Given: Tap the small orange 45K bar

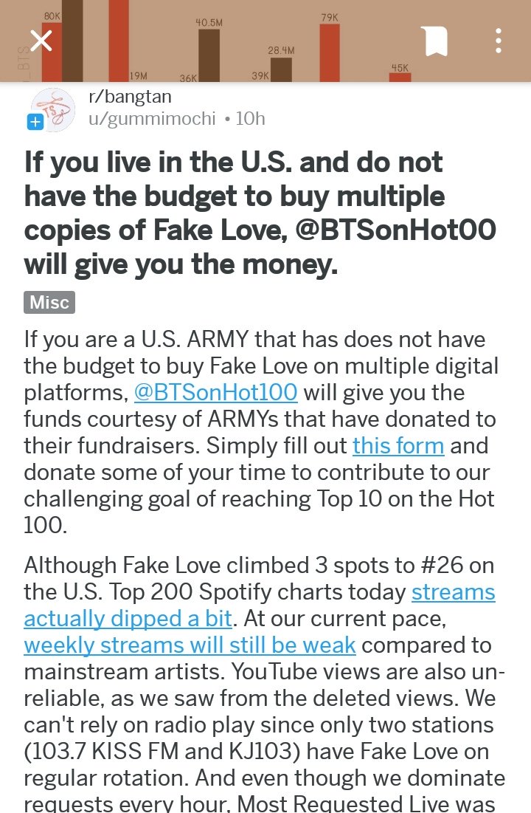Looking at the screenshot, I should pos(400,77).
